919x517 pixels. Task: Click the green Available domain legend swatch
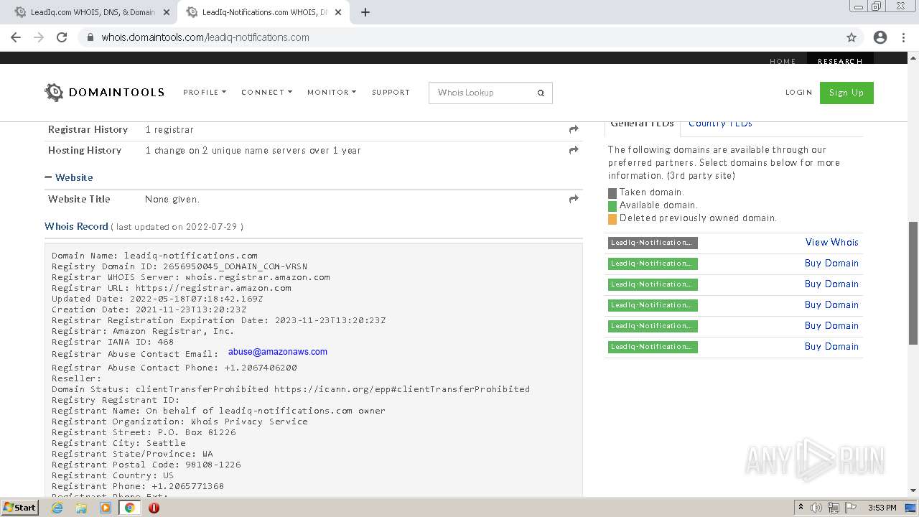[612, 206]
